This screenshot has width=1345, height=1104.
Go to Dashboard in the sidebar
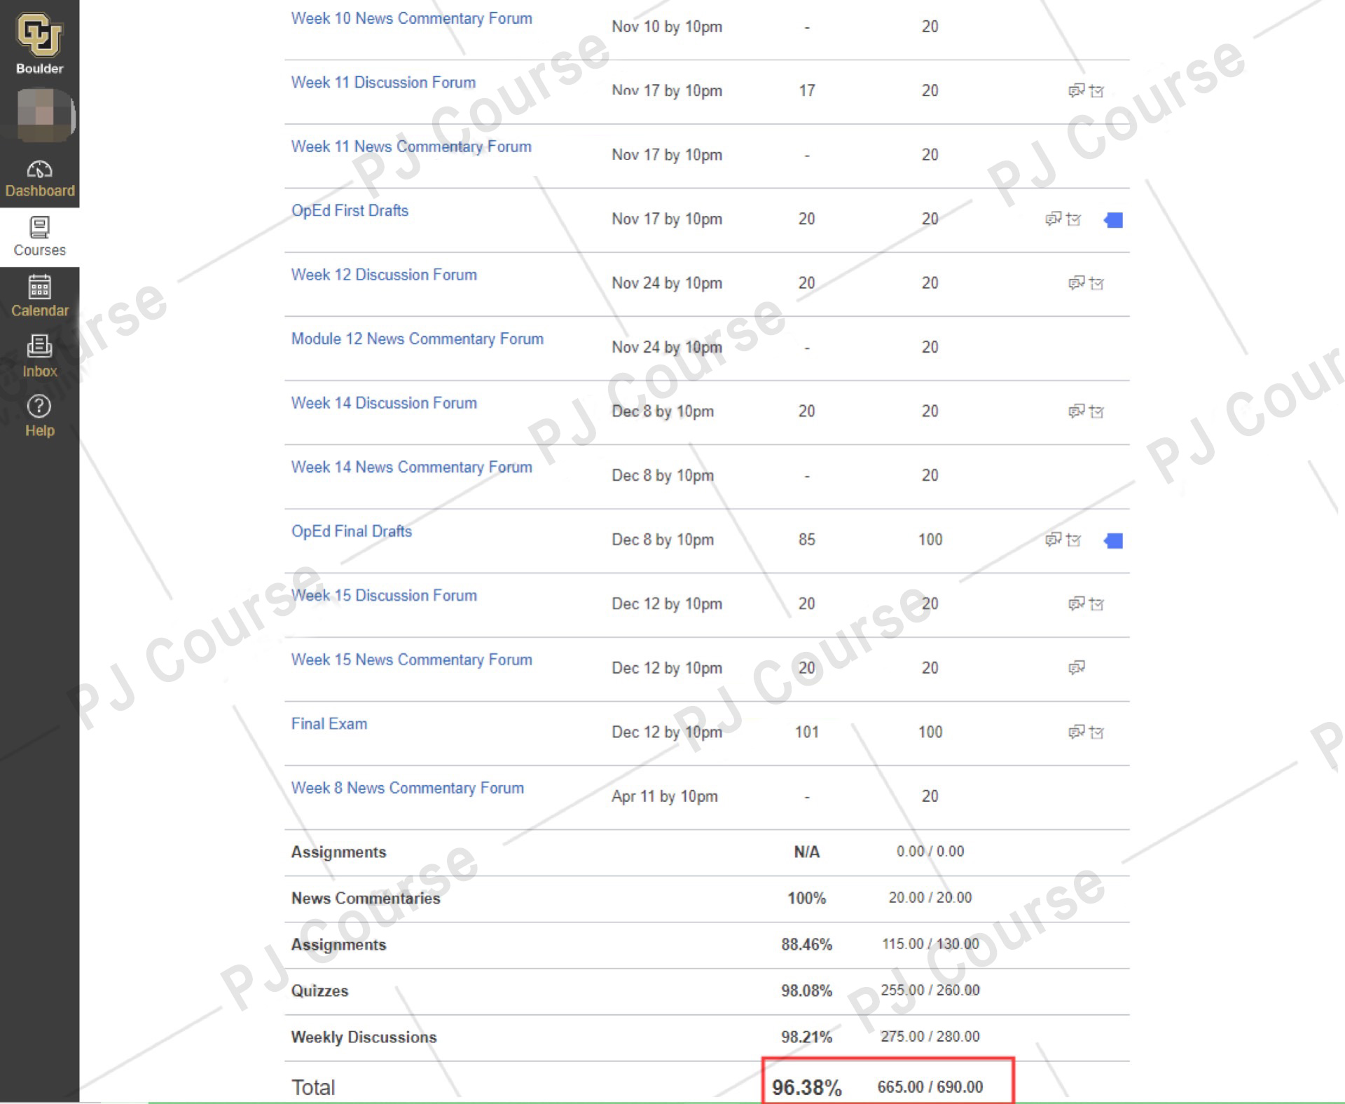pos(39,179)
